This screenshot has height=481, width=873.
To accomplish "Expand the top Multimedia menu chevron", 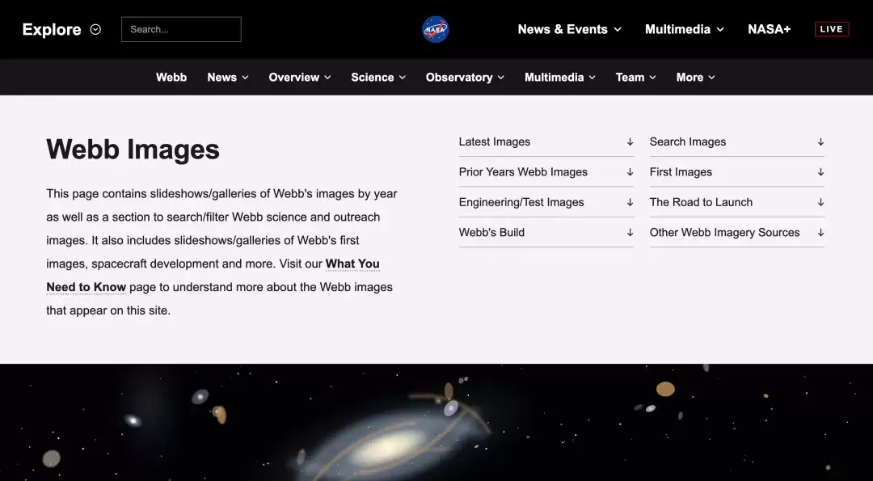I will click(x=720, y=29).
